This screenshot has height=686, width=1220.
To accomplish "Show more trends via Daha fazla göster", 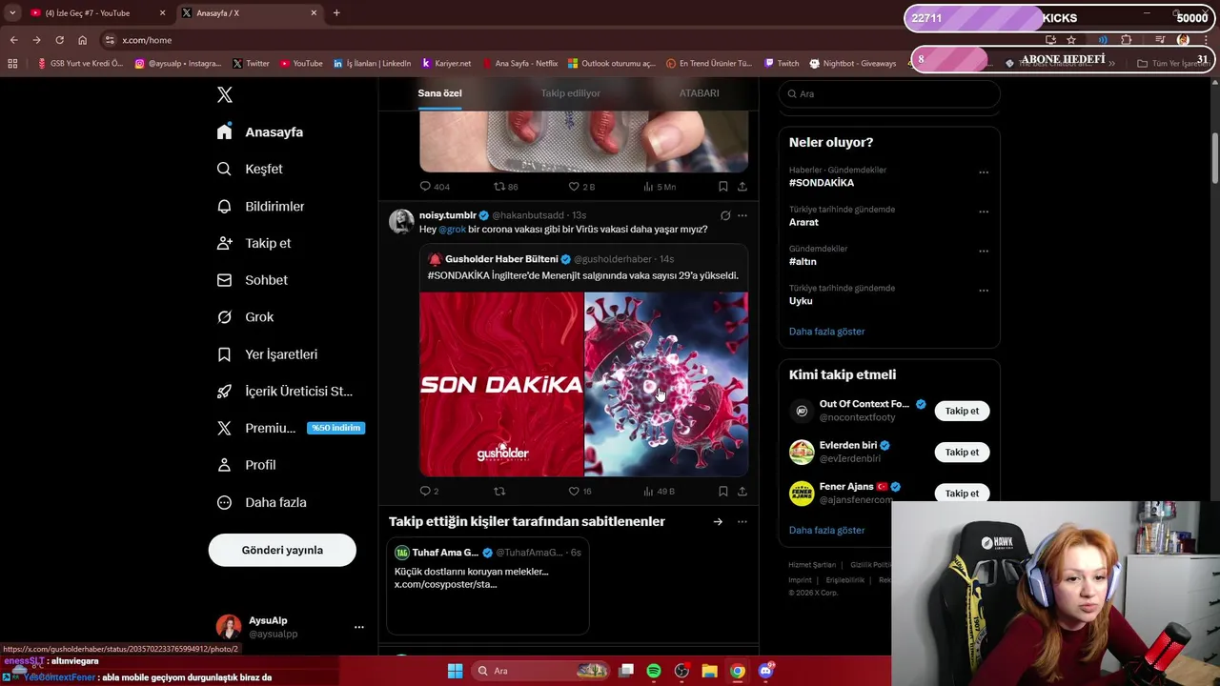I will pyautogui.click(x=827, y=332).
